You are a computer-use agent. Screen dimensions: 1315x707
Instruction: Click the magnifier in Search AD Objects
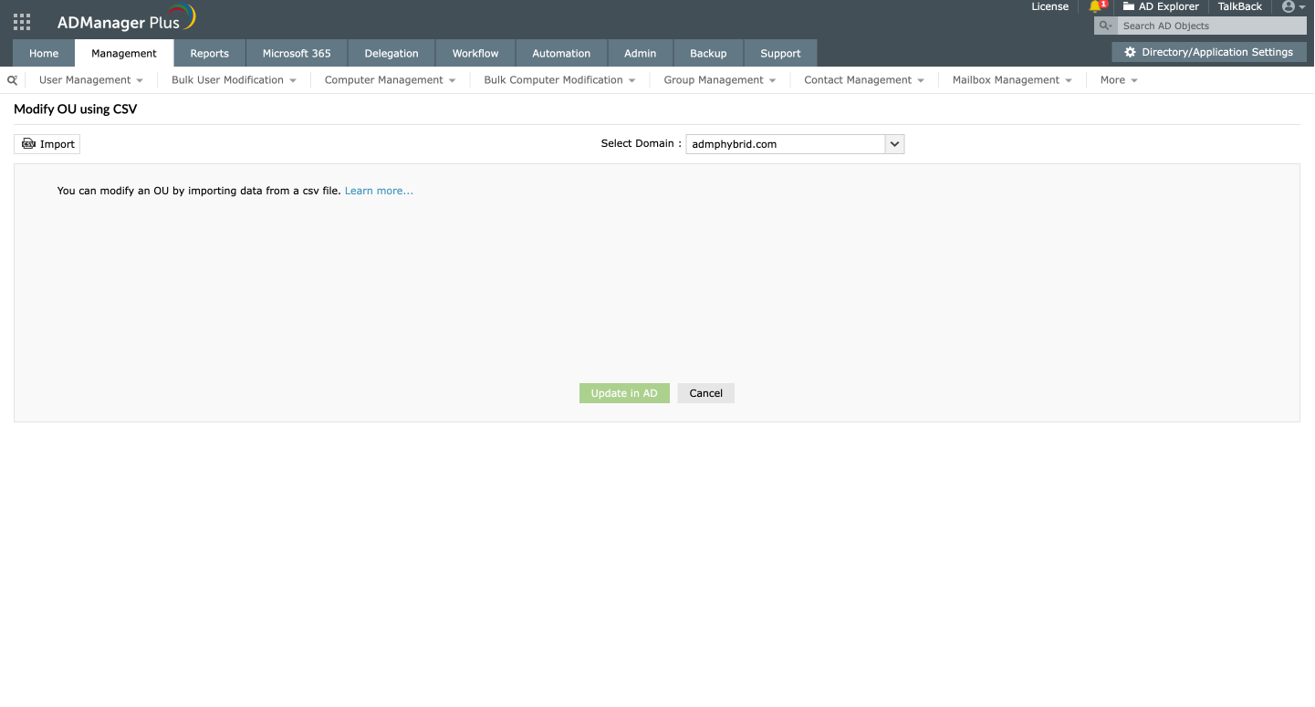(1105, 26)
